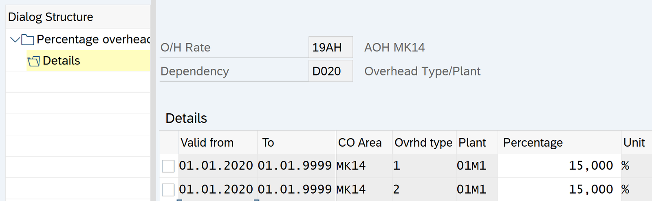
Task: Tick the checkbox for overhead type 1 row
Action: 168,166
